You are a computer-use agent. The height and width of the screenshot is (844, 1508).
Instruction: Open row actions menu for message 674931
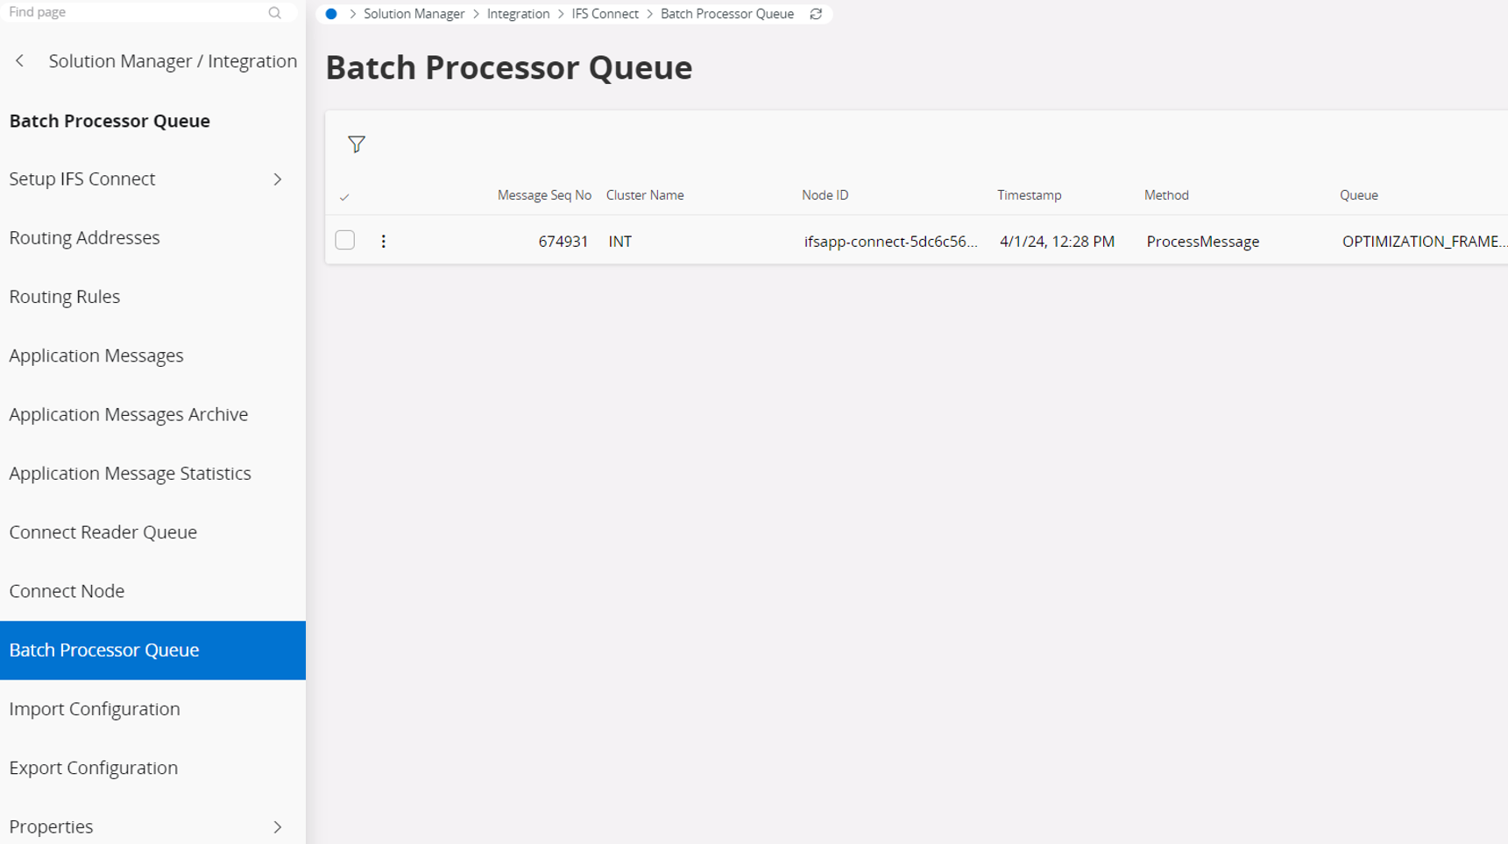[x=383, y=242]
